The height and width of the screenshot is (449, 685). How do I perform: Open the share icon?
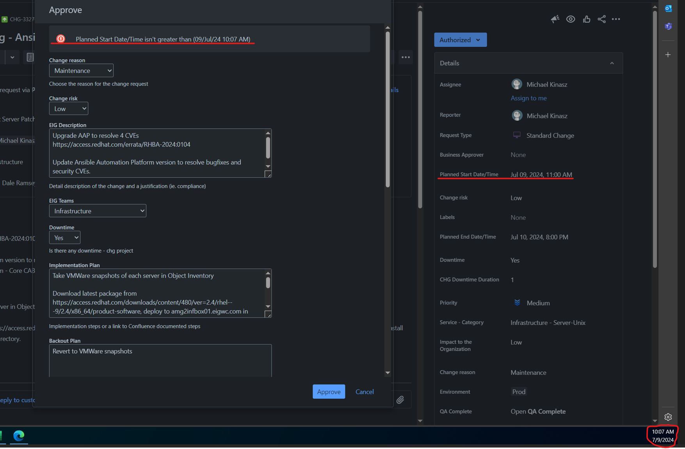[601, 19]
